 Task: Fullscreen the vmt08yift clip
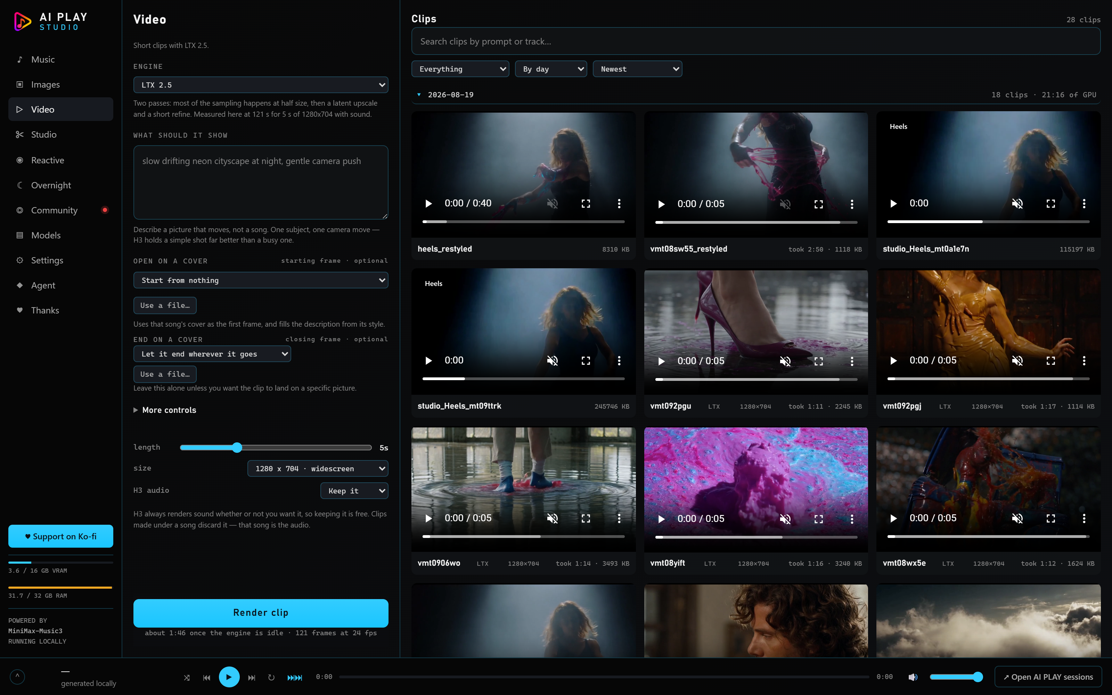[818, 519]
